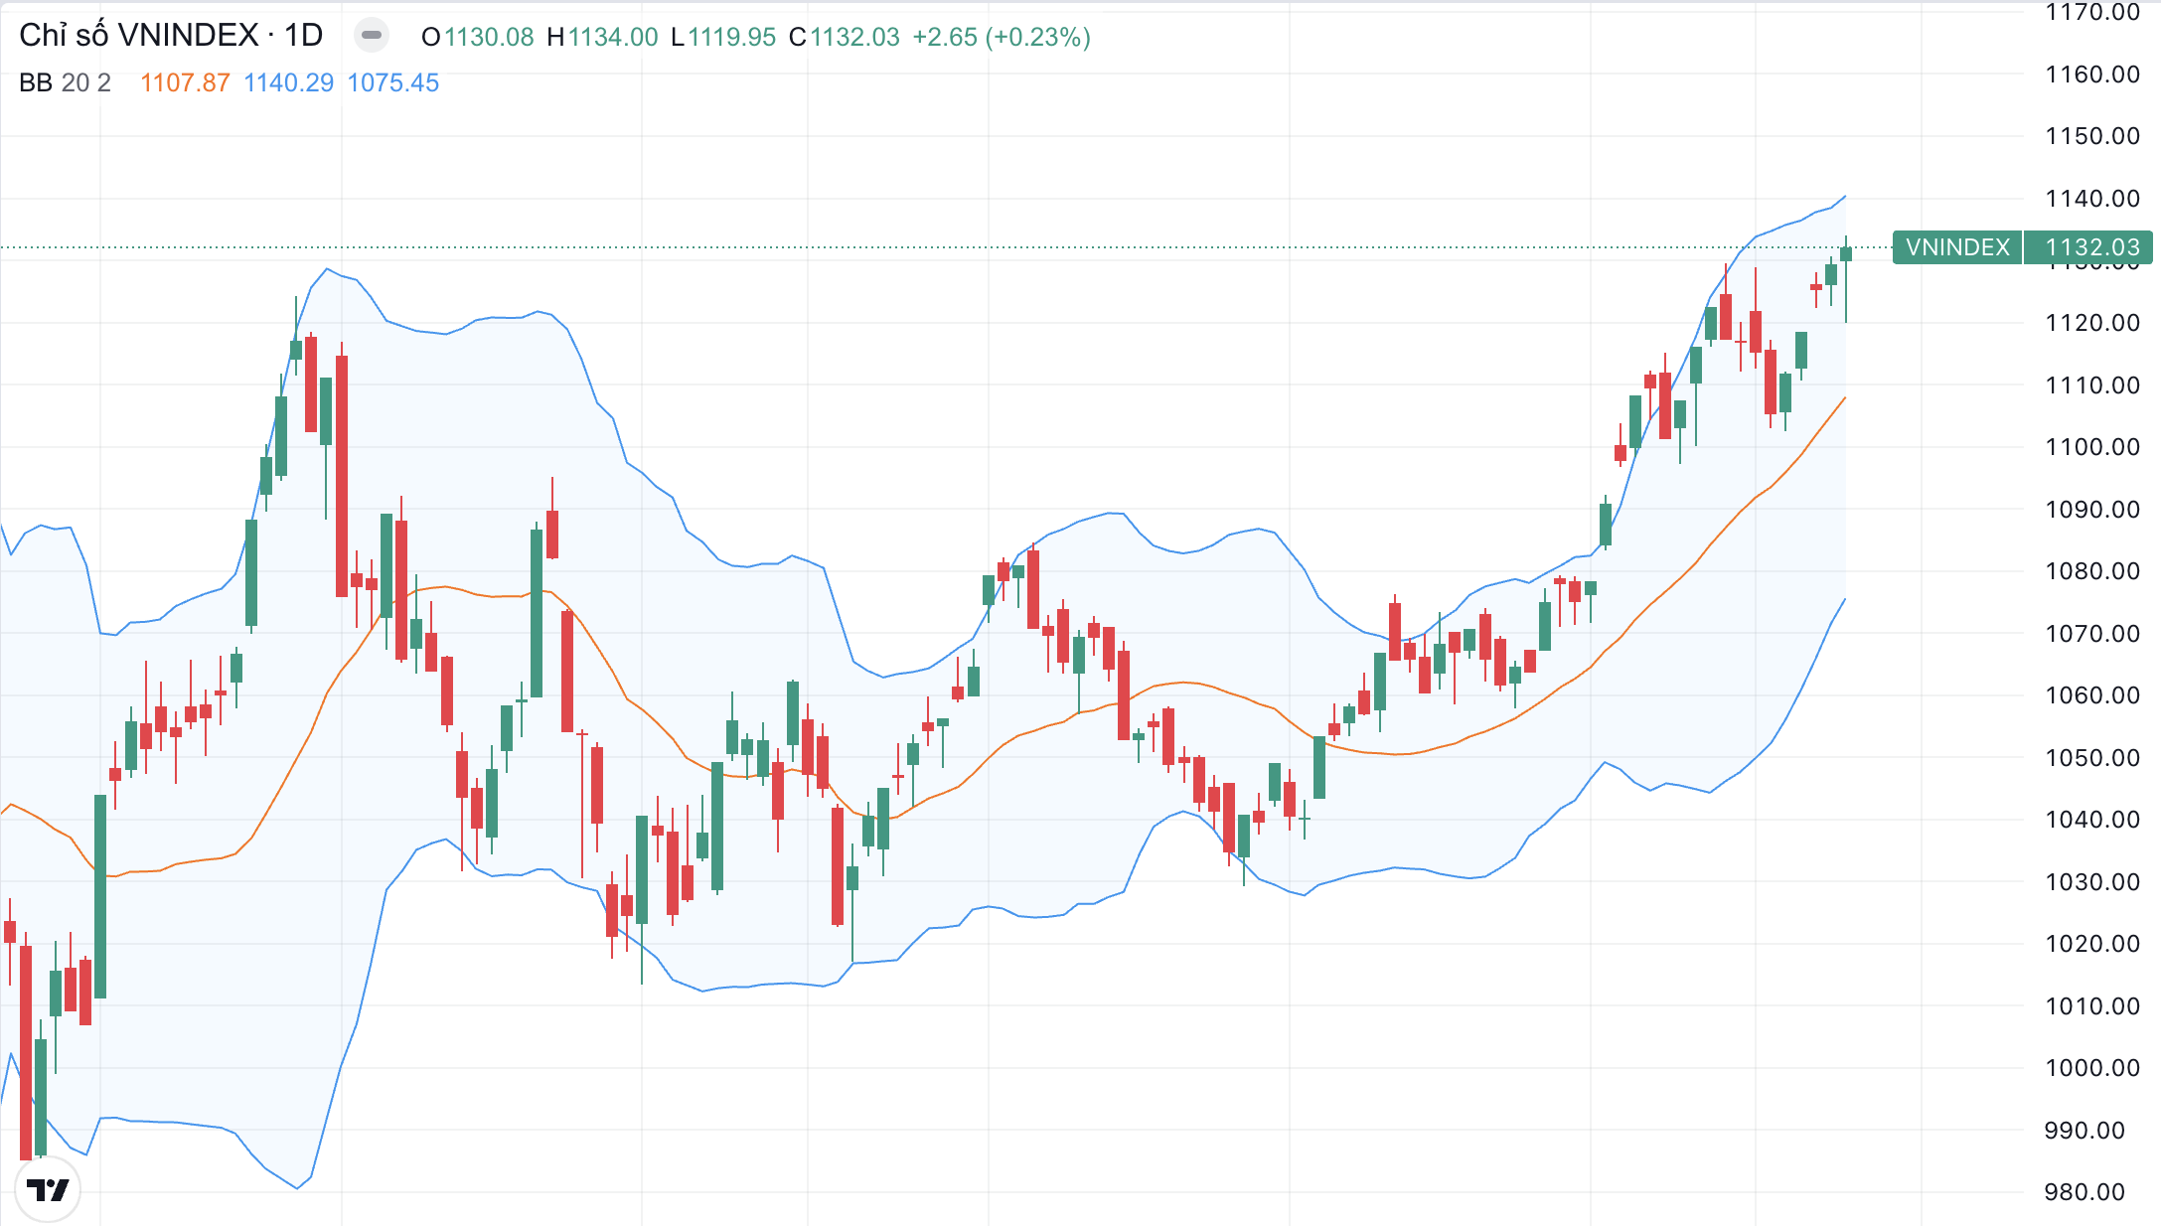Viewport: 2161px width, 1226px height.
Task: Click BB basis value 1107.87
Action: coord(185,82)
